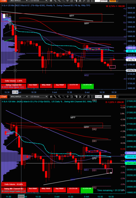Select the Chart tab of the upper window

[x=3, y=1]
